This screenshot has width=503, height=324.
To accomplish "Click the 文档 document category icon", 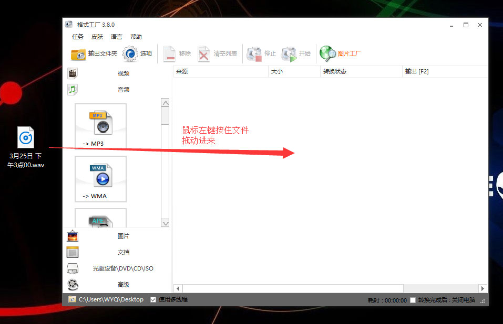I will (x=73, y=252).
